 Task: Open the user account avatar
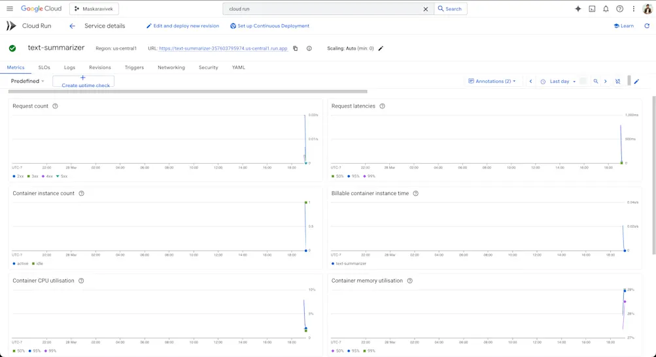(647, 8)
